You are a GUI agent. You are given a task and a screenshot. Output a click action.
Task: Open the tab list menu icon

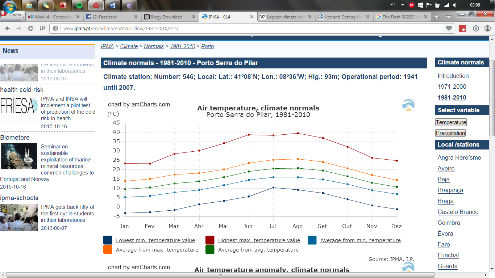(449, 17)
